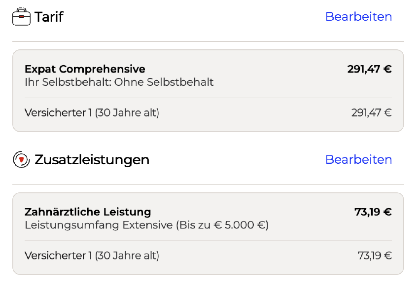Click the Zahnärztliche Leistung title

(88, 212)
